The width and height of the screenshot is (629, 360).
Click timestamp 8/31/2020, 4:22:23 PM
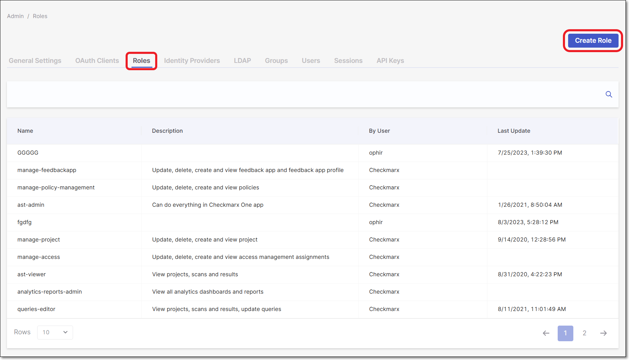point(530,275)
